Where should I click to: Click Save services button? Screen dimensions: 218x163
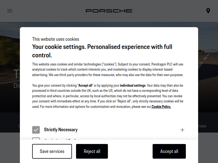(x=52, y=151)
